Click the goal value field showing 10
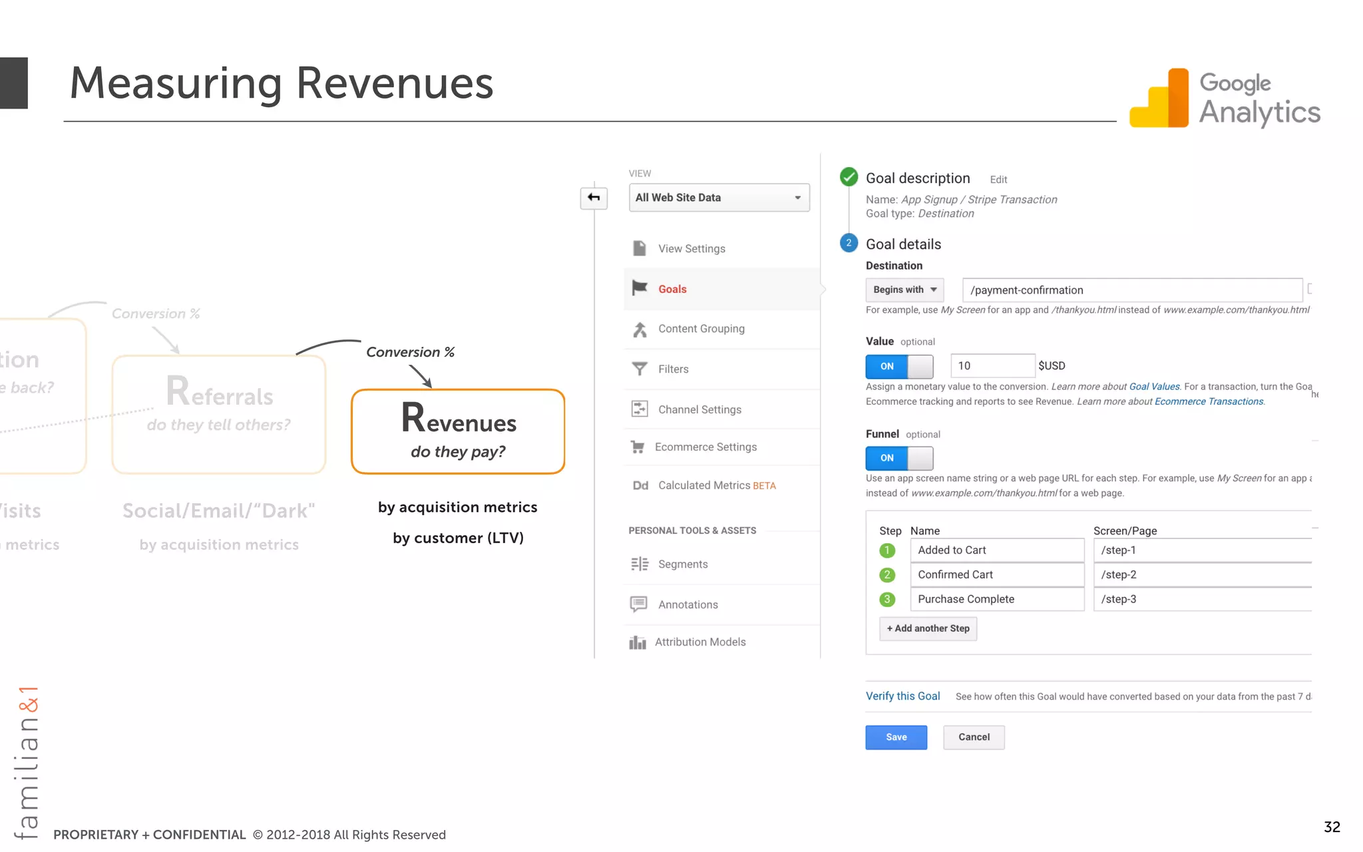 click(x=992, y=365)
